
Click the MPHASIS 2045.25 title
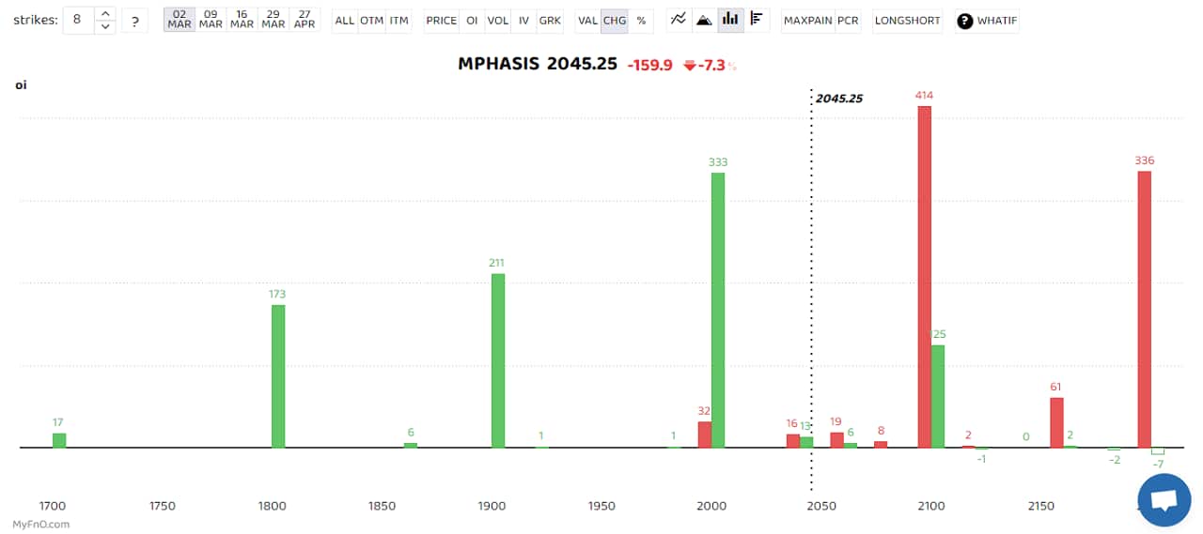(538, 64)
